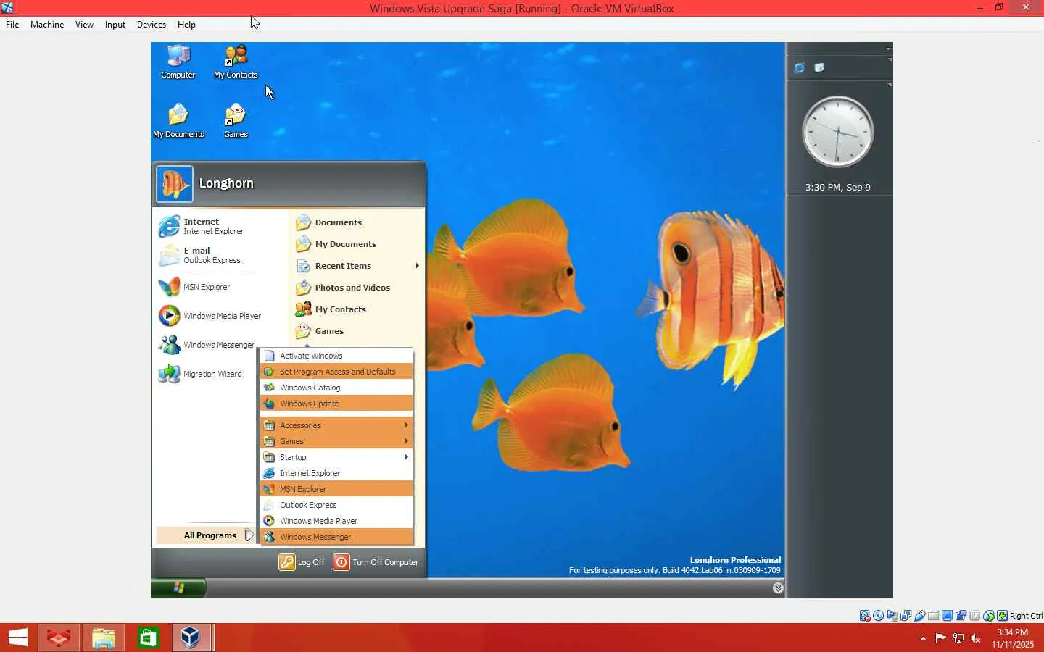Open the Action Center flag tray icon
The height and width of the screenshot is (652, 1044).
(941, 638)
